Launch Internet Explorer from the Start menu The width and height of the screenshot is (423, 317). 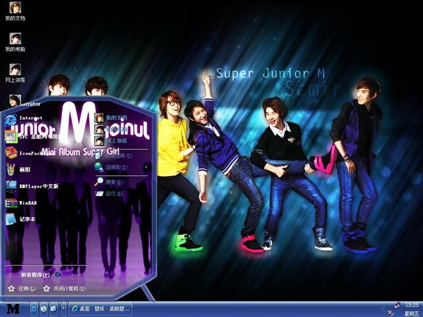tap(24, 120)
